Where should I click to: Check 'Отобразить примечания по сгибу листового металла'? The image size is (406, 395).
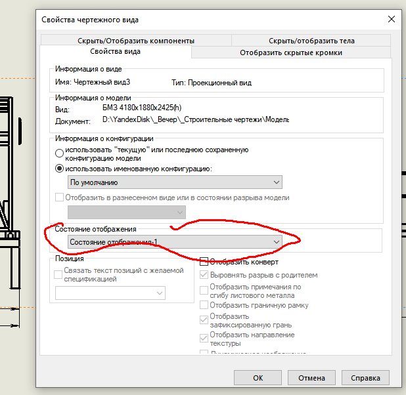204,289
